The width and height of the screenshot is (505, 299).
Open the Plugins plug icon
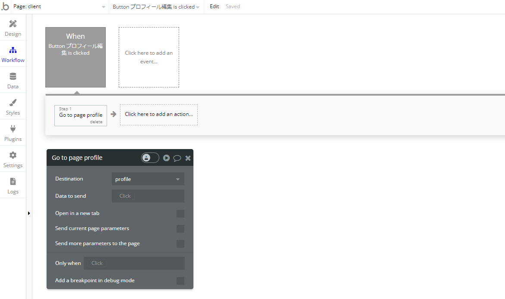pyautogui.click(x=13, y=129)
